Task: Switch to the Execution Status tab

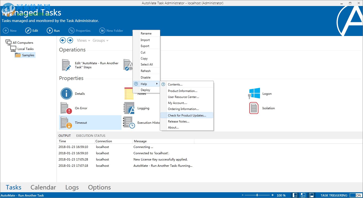Action: click(91, 135)
